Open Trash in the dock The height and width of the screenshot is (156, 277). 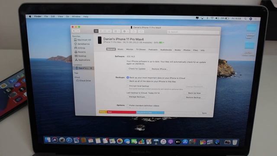click(x=235, y=142)
